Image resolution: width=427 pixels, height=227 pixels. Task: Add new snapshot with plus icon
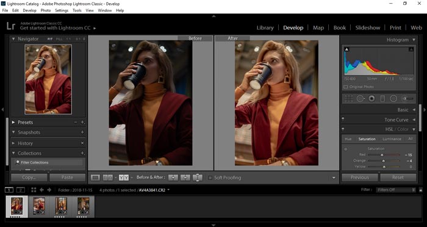tap(82, 132)
